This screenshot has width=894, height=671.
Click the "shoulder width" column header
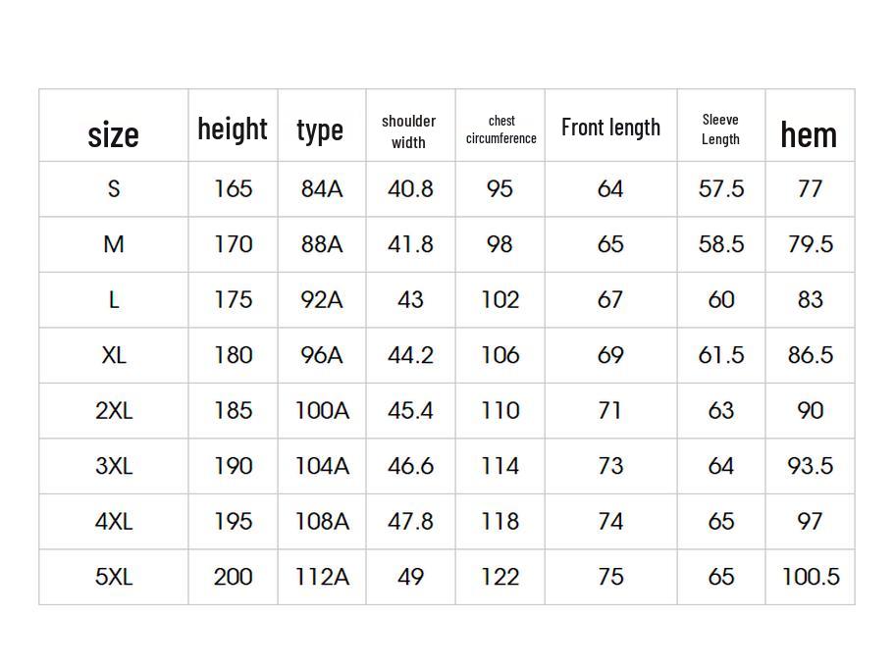point(409,131)
